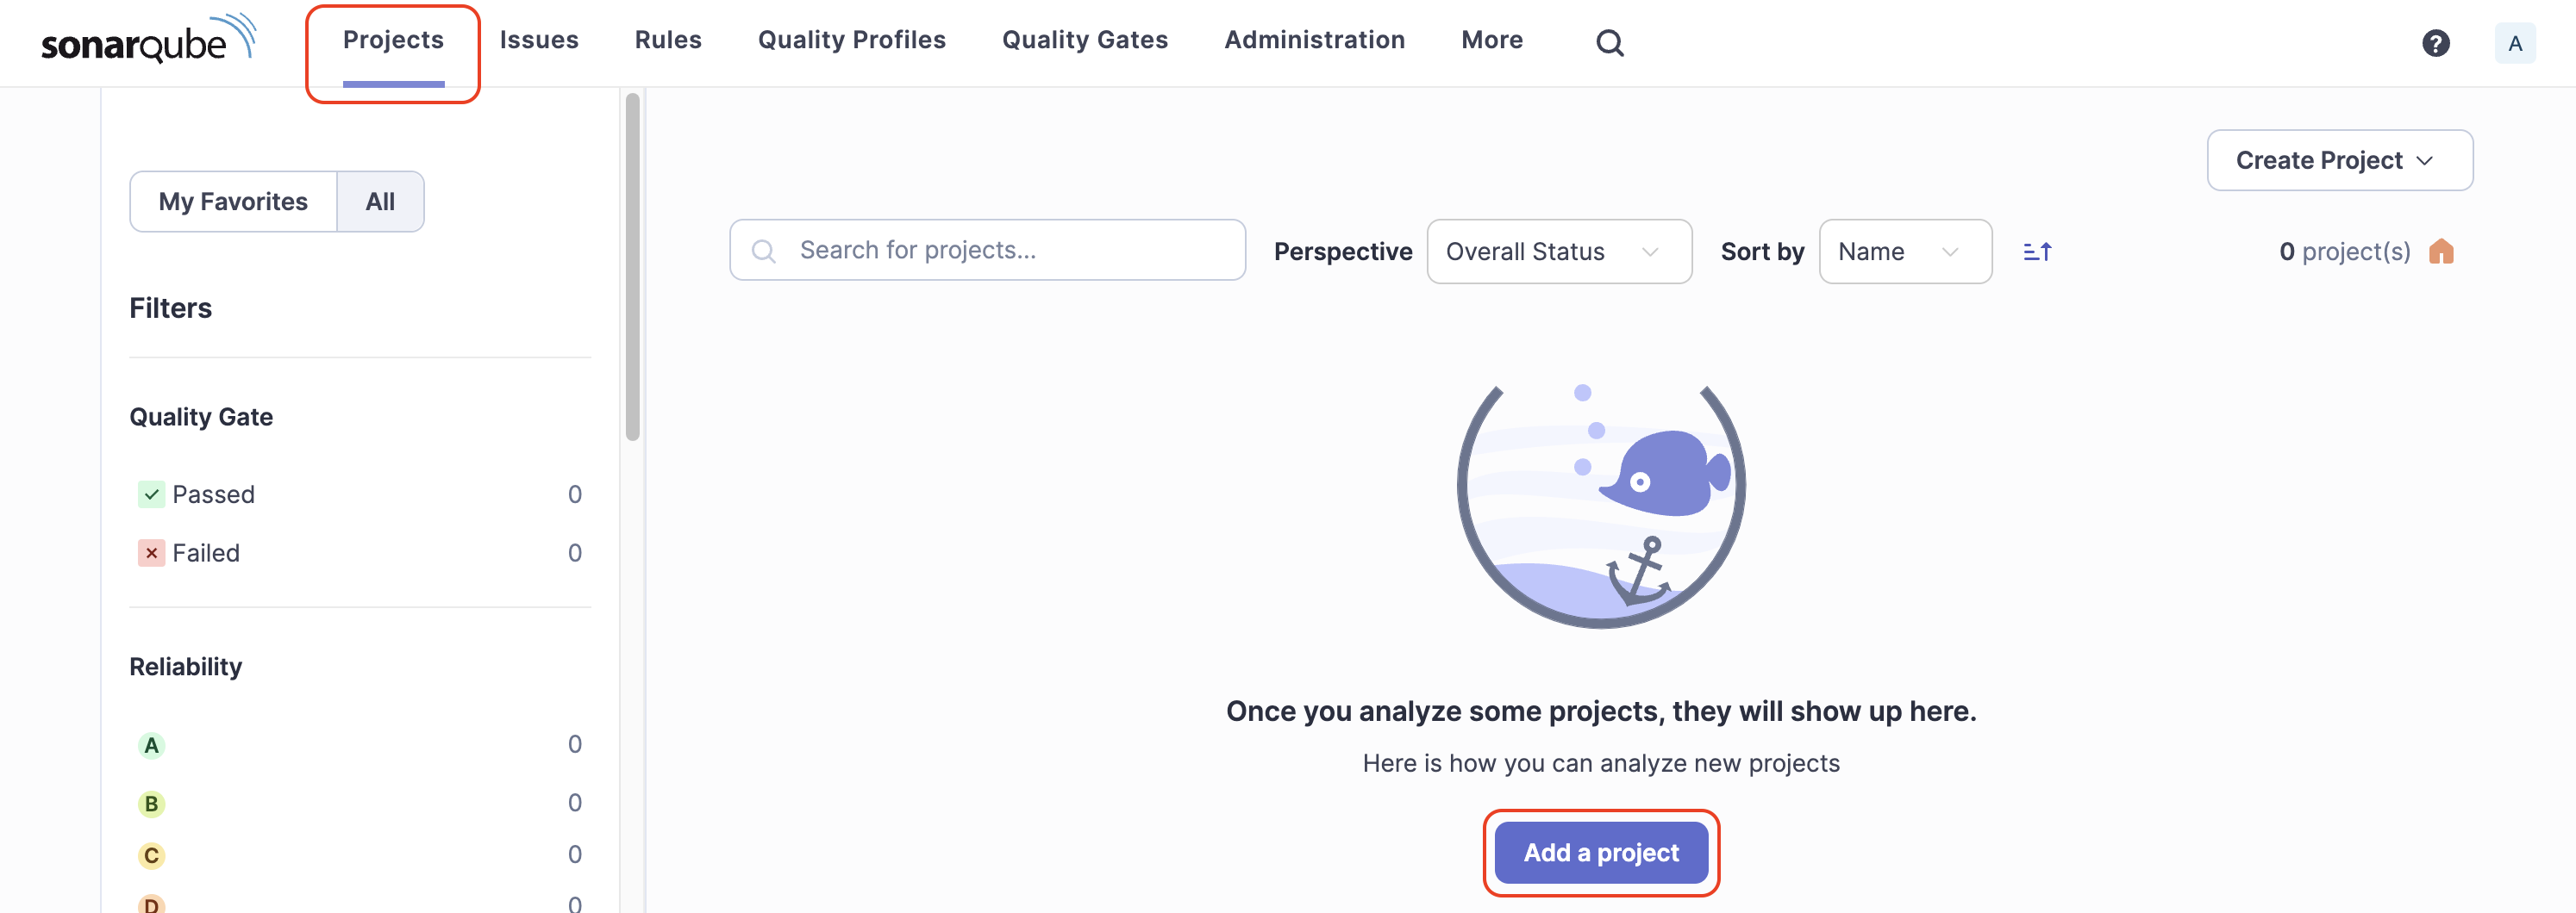Switch project filter to My Favorites
The height and width of the screenshot is (913, 2576).
coord(233,201)
